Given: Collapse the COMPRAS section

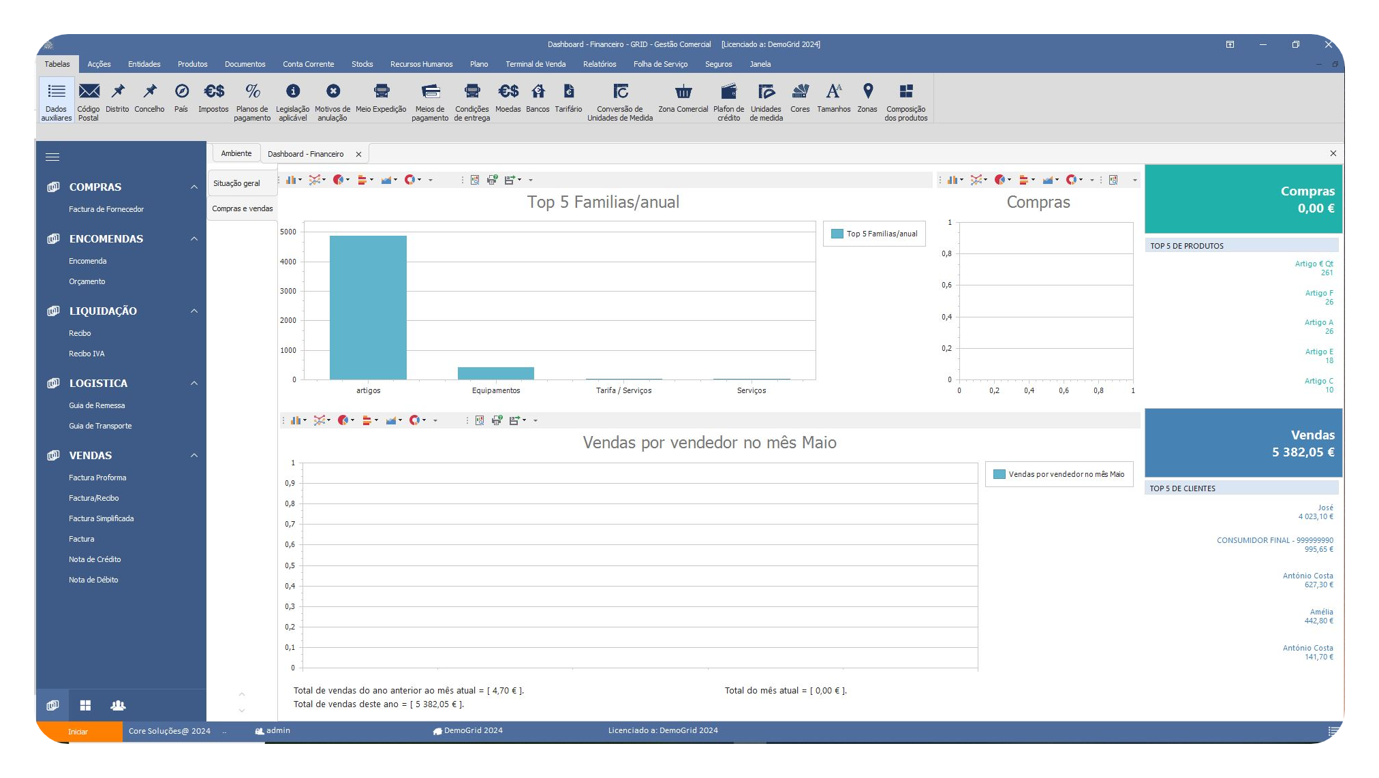Looking at the screenshot, I should pyautogui.click(x=194, y=187).
